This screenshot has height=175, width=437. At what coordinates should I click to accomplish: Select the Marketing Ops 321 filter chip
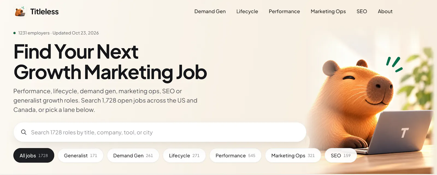(x=293, y=155)
